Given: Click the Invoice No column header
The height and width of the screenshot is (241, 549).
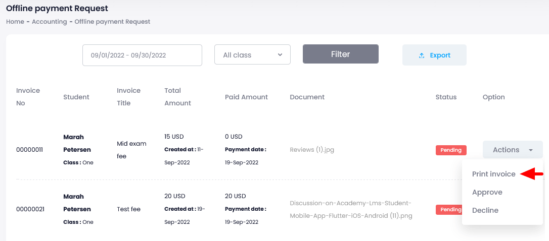Looking at the screenshot, I should [28, 97].
